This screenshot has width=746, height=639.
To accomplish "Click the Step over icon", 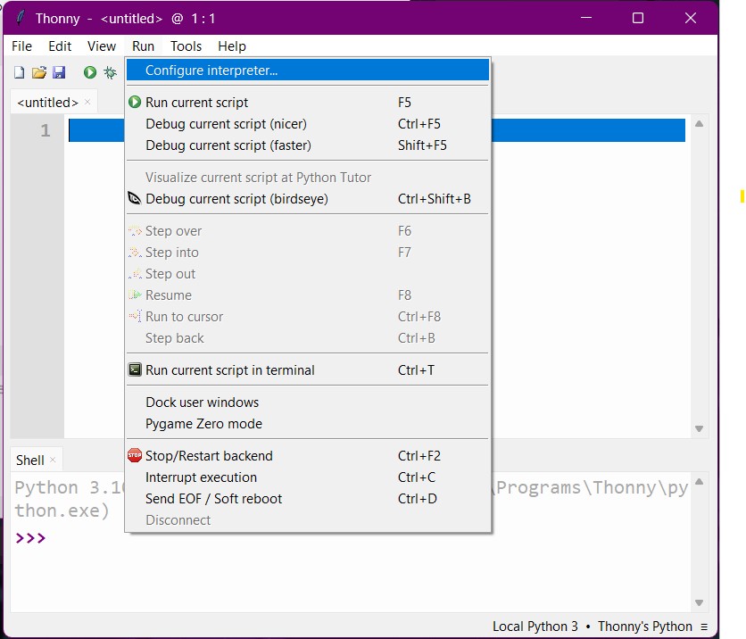I will click(135, 231).
